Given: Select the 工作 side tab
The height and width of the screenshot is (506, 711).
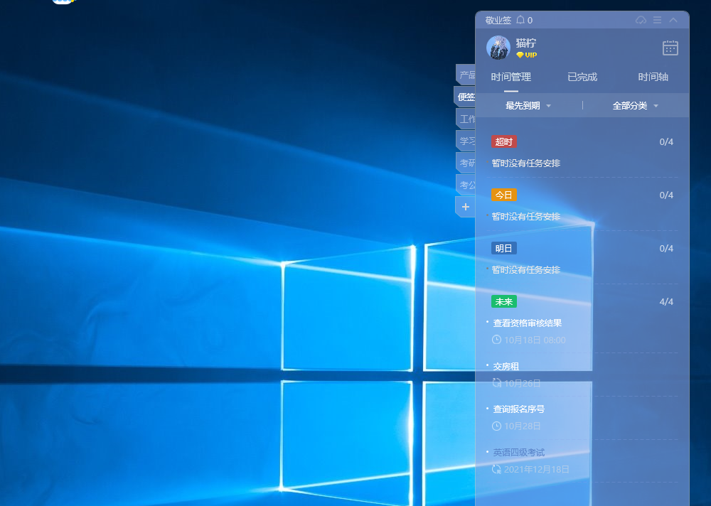Looking at the screenshot, I should tap(466, 119).
